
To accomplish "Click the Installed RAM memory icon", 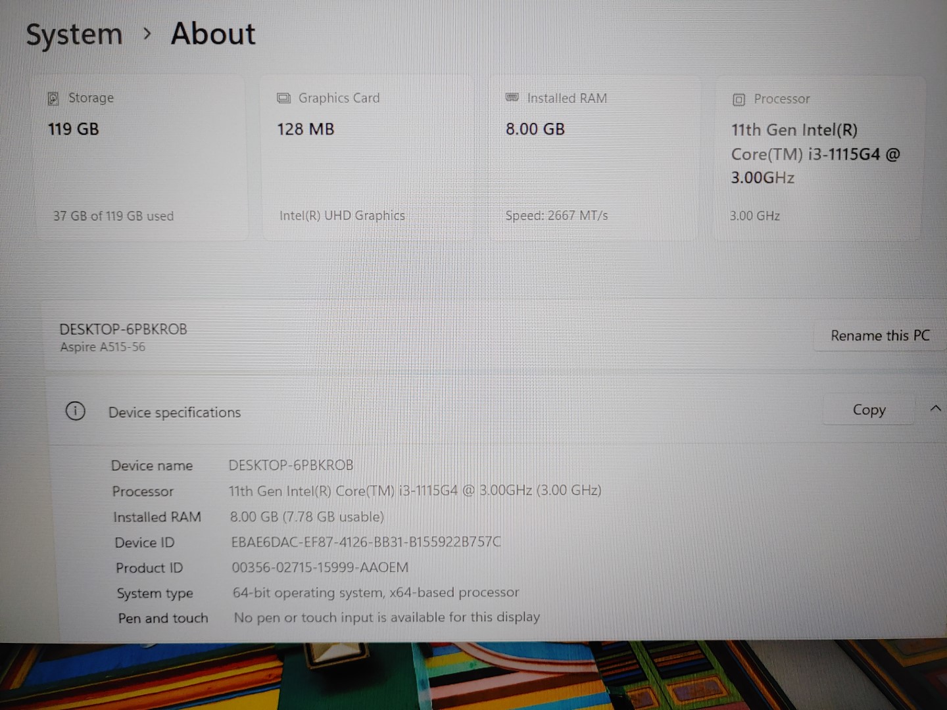I will click(x=512, y=97).
